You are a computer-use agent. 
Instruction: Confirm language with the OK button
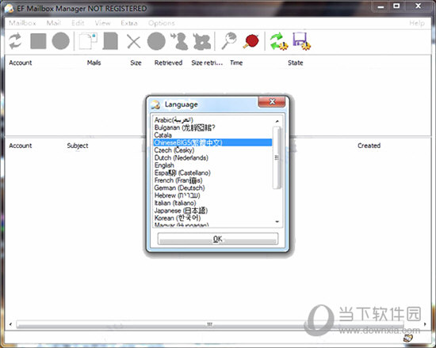tap(218, 239)
